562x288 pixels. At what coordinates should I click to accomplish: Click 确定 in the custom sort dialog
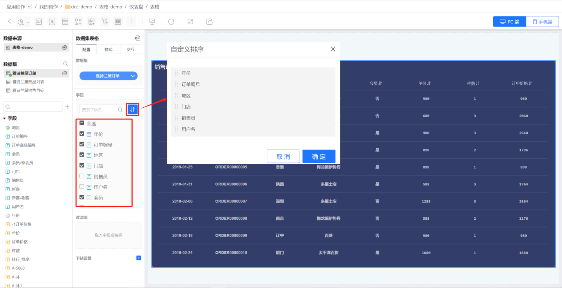point(318,156)
